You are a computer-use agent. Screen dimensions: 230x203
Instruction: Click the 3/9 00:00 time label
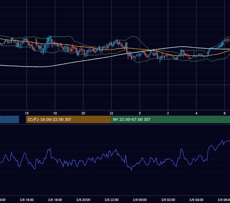140,200
